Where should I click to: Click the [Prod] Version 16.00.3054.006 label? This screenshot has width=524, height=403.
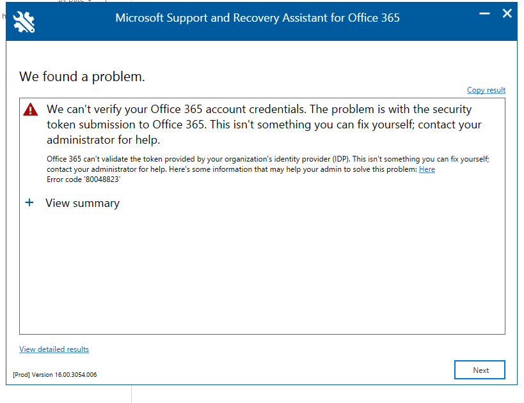pos(54,375)
